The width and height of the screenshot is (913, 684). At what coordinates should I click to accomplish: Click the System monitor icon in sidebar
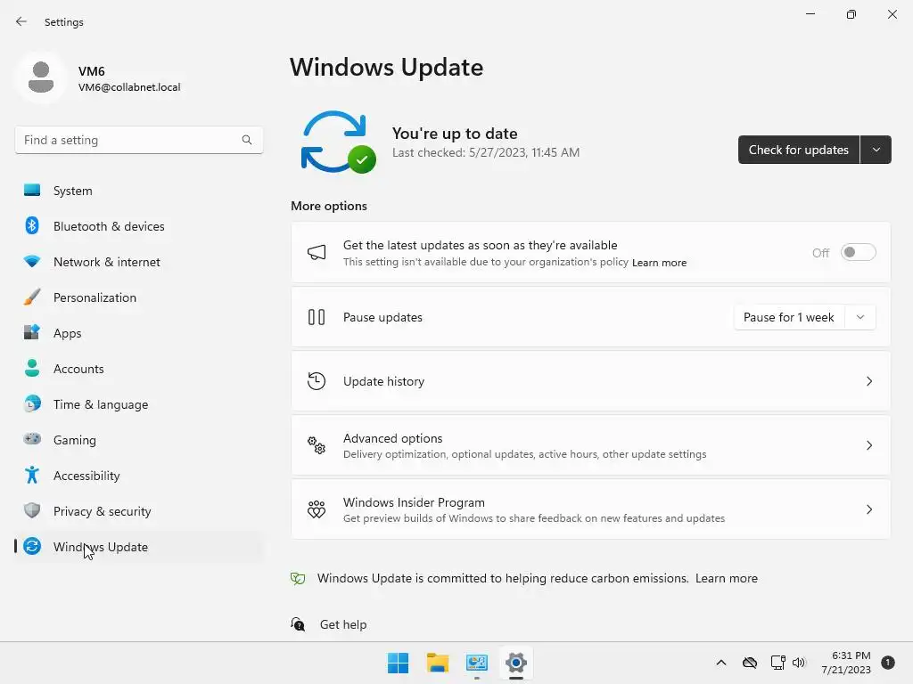32,191
